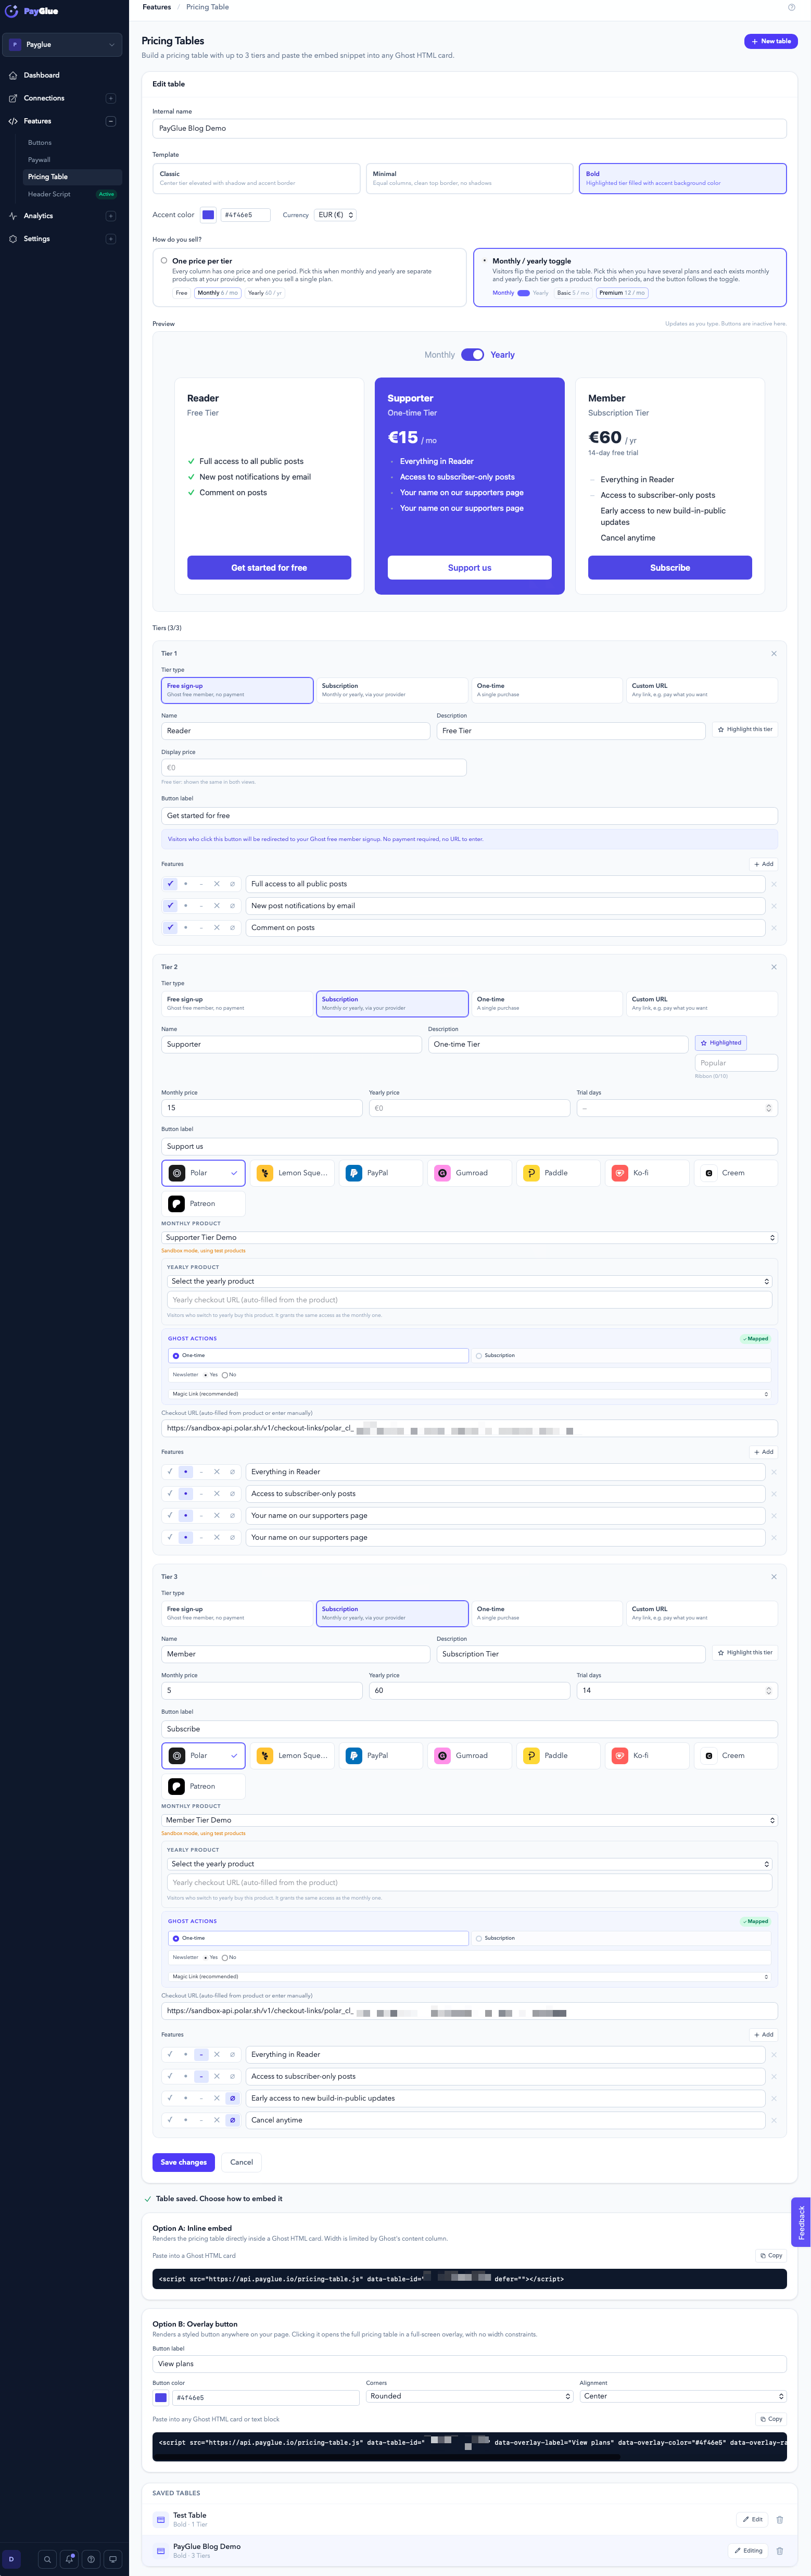811x2576 pixels.
Task: Toggle the Monthly/Yearly preview switch
Action: [x=472, y=355]
